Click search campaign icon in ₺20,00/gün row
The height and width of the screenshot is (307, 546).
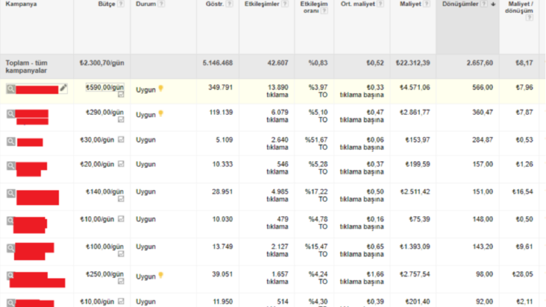coord(11,166)
